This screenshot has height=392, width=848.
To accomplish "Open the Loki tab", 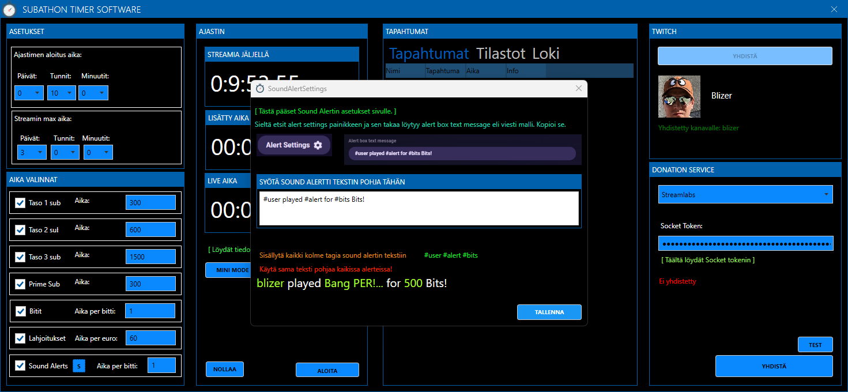I will tap(545, 54).
